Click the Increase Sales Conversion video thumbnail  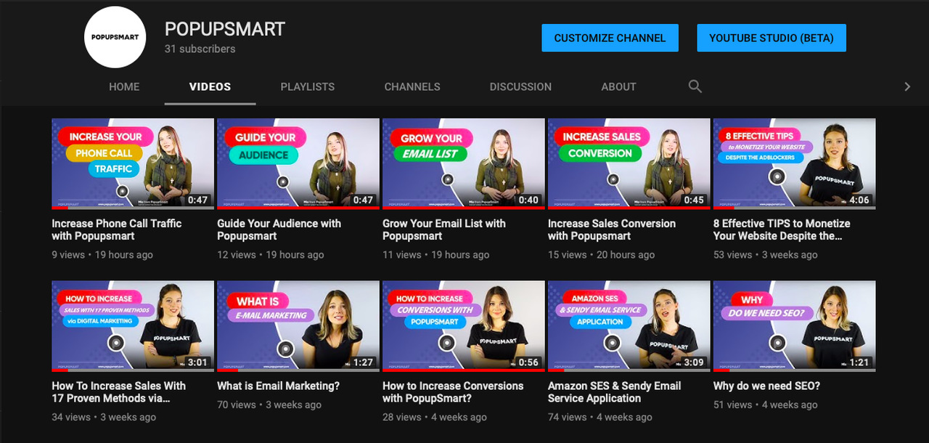pyautogui.click(x=629, y=163)
